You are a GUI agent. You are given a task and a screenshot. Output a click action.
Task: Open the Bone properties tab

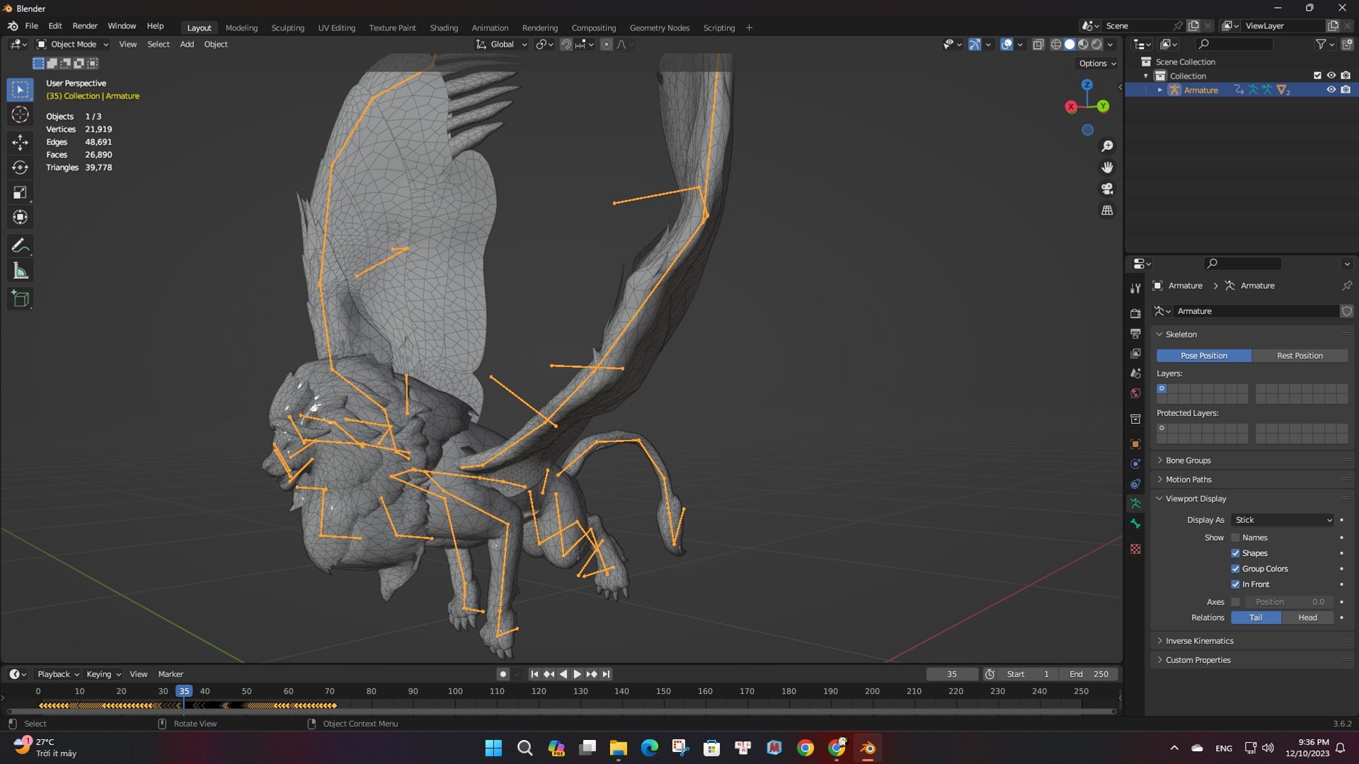coord(1135,523)
